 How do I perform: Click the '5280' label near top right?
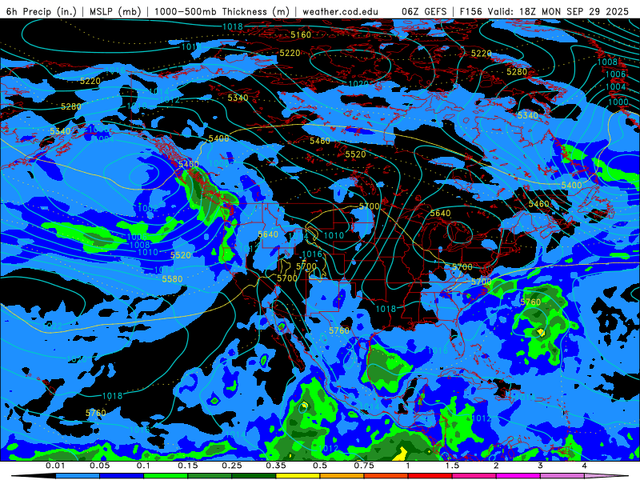click(517, 72)
